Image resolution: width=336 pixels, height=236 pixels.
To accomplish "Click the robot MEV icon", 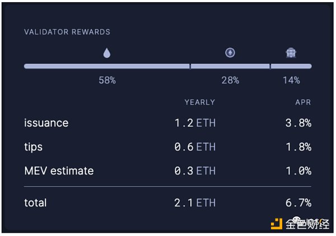I will click(291, 53).
